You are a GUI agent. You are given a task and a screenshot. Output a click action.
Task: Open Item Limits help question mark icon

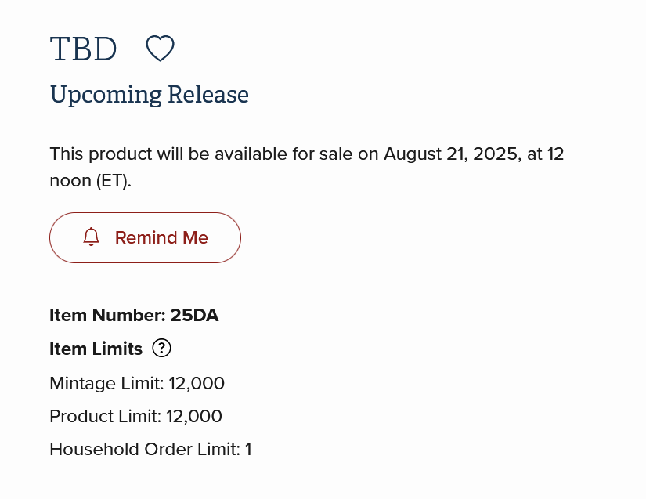161,348
